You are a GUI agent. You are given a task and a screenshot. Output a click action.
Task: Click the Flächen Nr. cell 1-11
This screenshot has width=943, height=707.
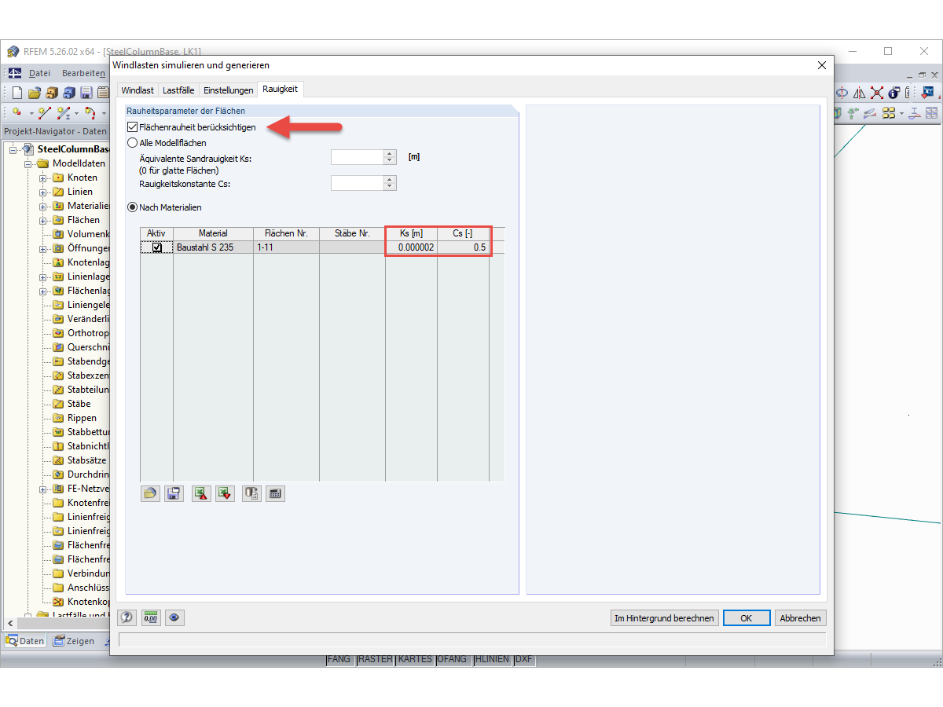pyautogui.click(x=286, y=247)
